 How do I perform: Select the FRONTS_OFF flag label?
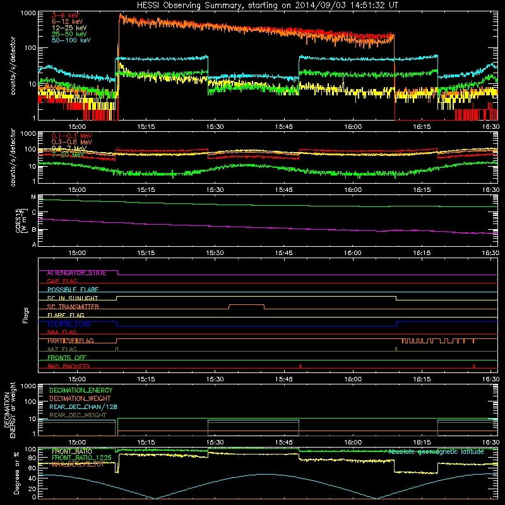(67, 358)
